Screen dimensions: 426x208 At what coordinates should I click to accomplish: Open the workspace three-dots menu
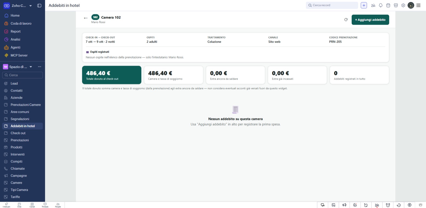(40, 67)
